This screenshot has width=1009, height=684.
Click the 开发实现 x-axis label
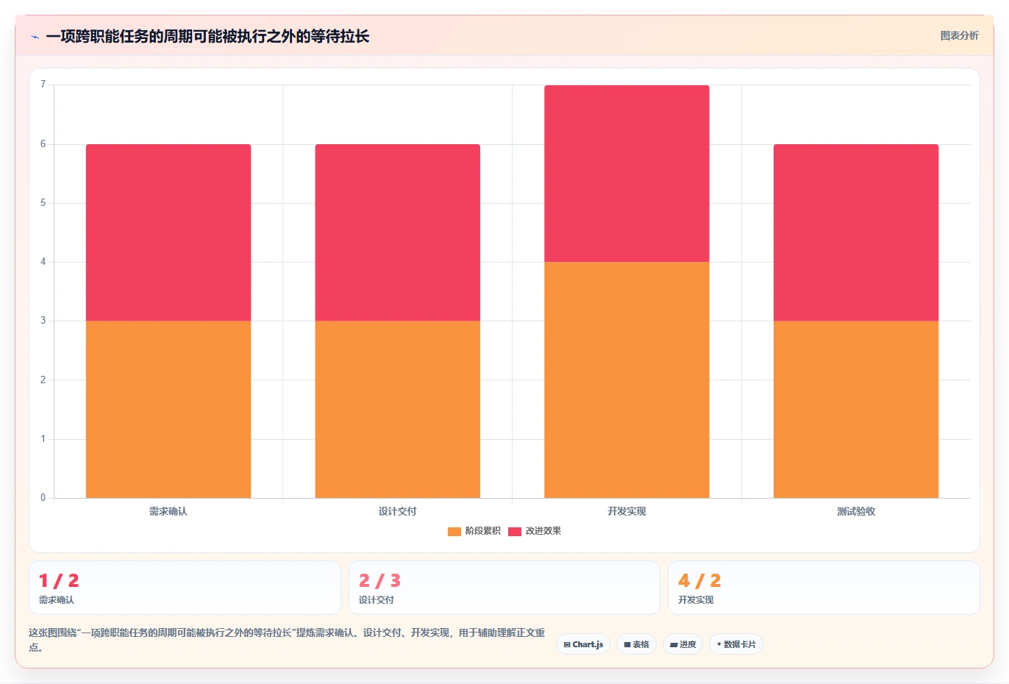click(x=627, y=511)
